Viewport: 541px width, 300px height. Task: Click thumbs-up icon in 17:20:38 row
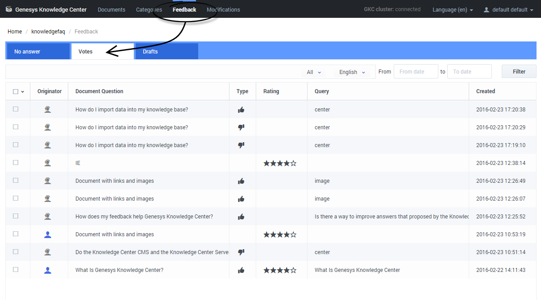click(x=241, y=110)
